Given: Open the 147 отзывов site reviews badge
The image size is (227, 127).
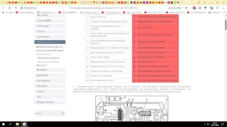Looking at the screenshot, I should click(175, 8).
